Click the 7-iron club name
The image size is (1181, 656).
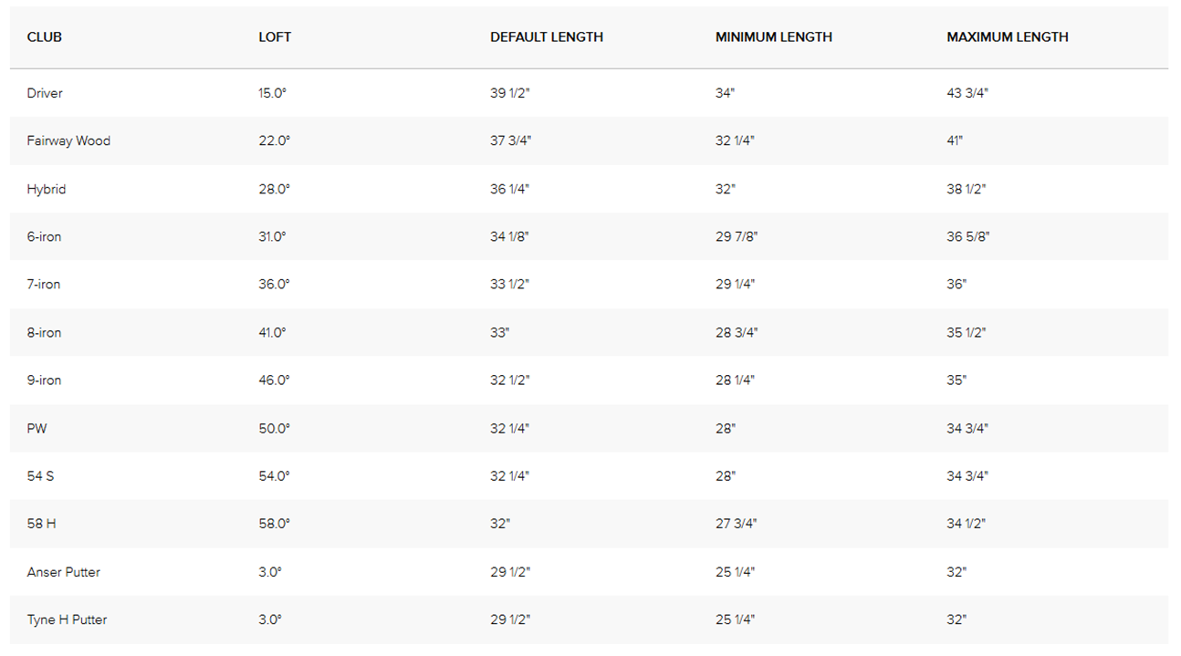coord(44,284)
